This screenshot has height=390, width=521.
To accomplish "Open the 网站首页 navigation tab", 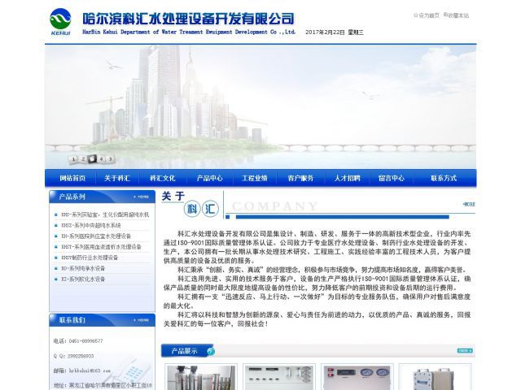I will tap(72, 178).
